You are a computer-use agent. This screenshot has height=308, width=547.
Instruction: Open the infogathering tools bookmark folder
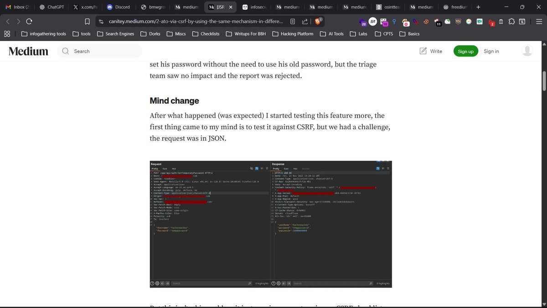[x=44, y=34]
